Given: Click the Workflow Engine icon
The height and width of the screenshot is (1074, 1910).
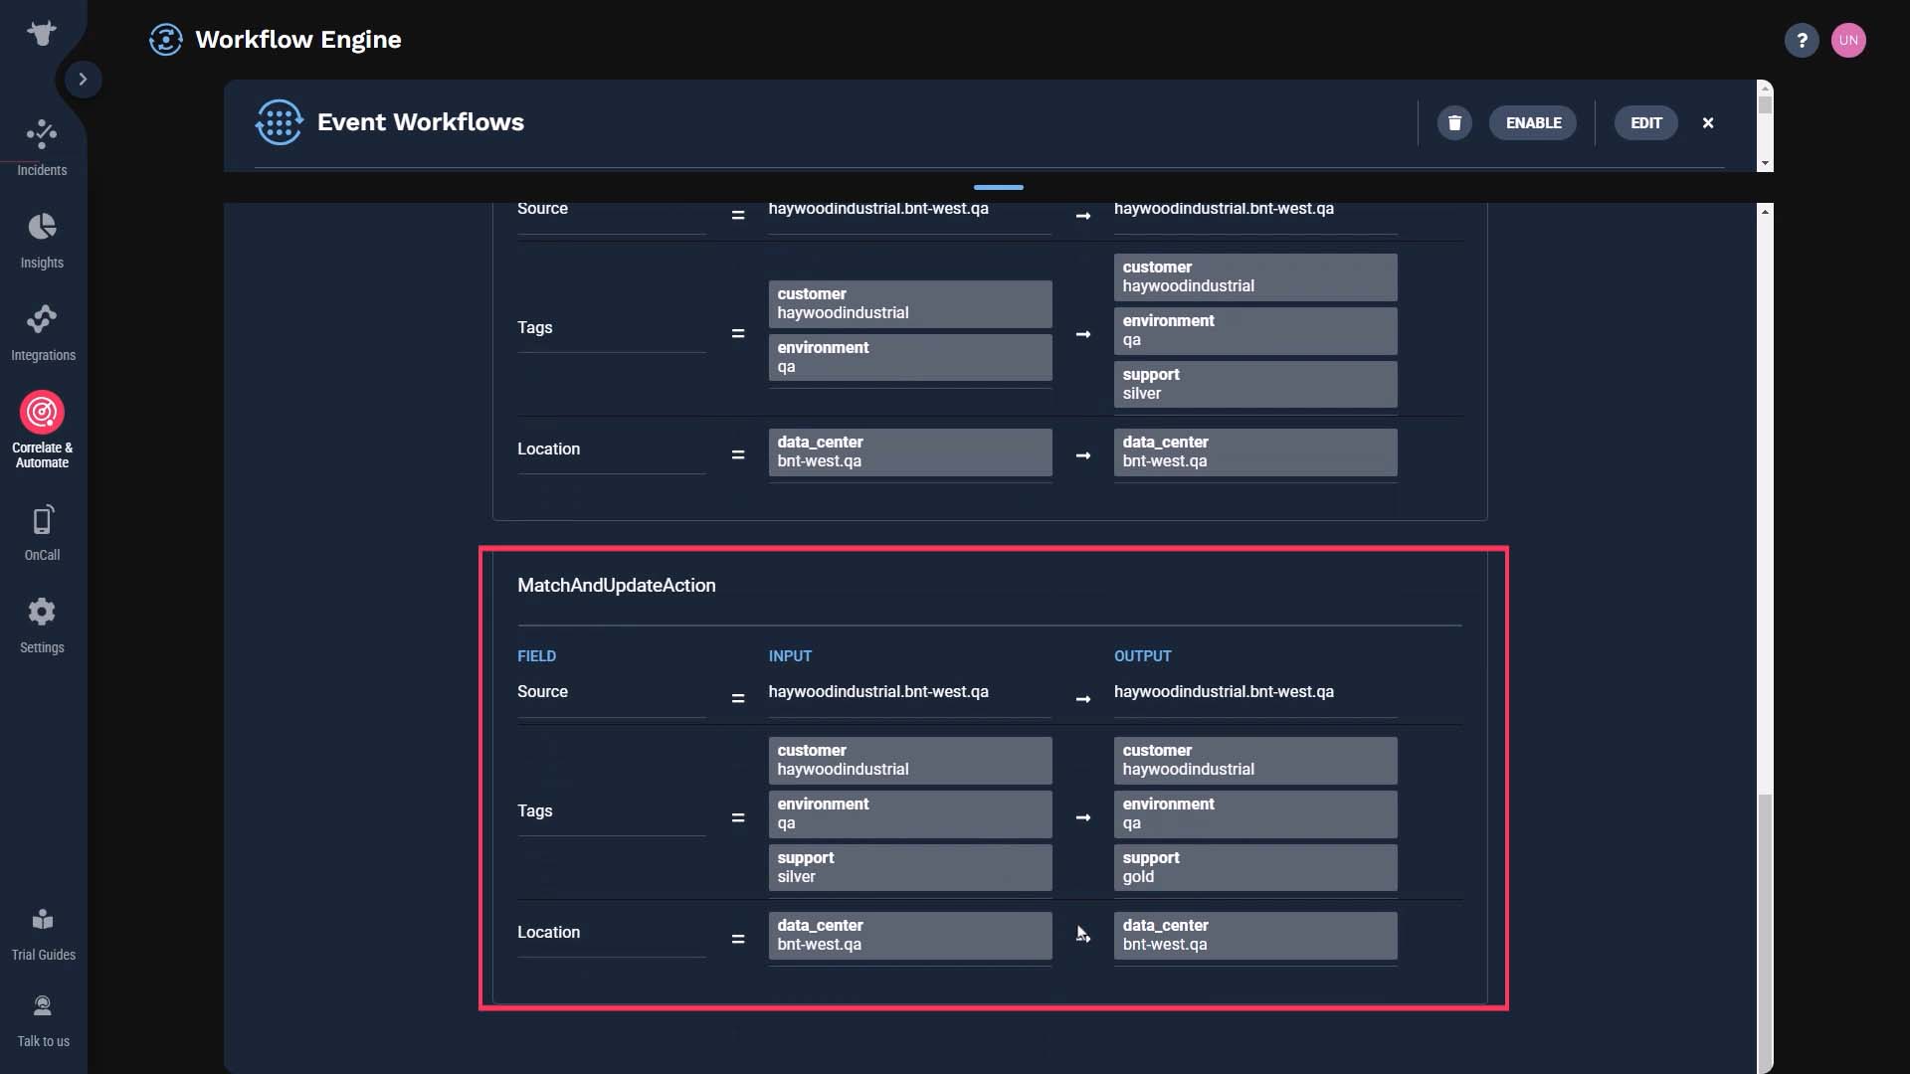Looking at the screenshot, I should point(165,38).
